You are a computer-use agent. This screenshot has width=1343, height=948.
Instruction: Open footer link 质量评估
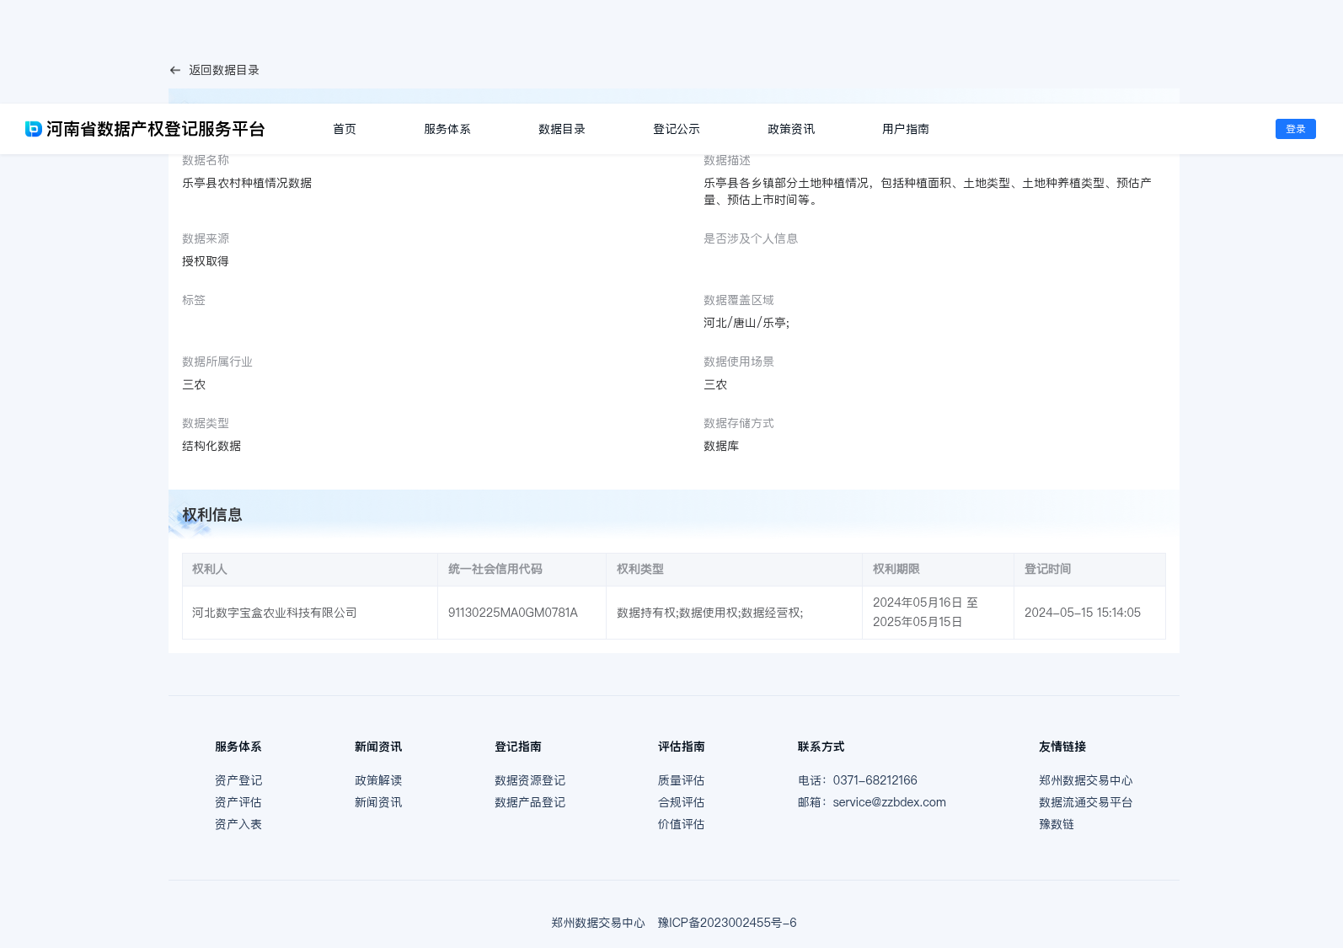(x=682, y=780)
